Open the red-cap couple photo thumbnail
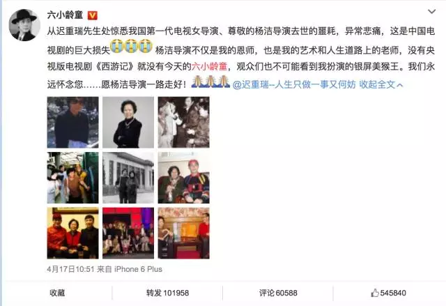The image size is (446, 306). coord(184,178)
